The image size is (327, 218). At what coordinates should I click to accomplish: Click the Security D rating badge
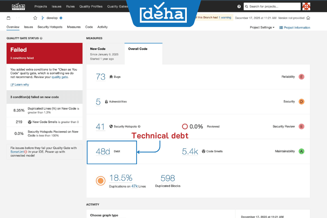click(301, 102)
